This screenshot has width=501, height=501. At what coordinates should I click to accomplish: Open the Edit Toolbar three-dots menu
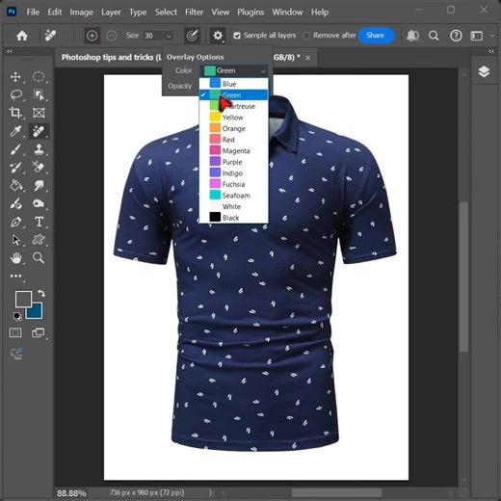[15, 276]
